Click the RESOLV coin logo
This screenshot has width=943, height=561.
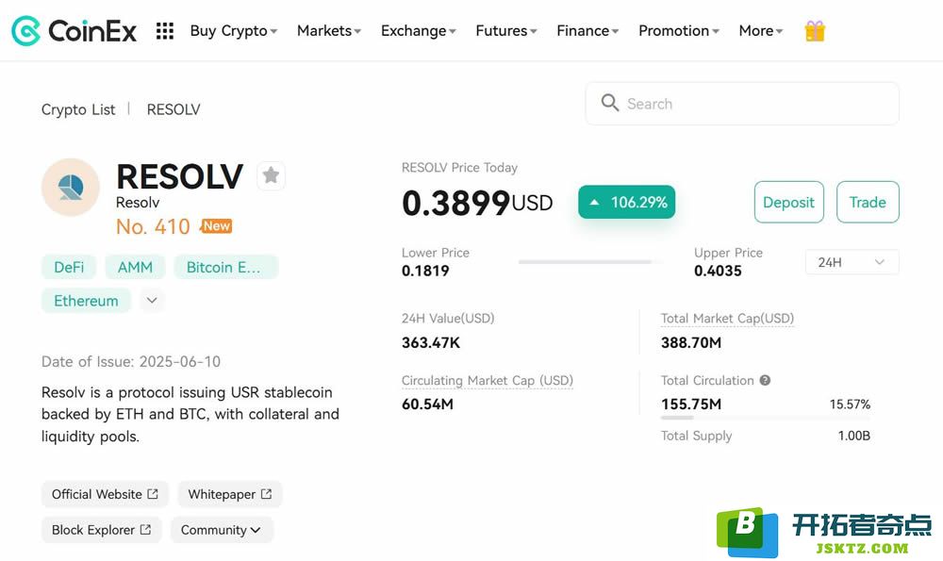pos(71,188)
